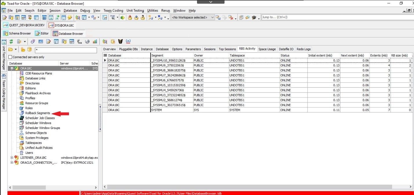Open the Database menu
Viewport: 414px width, 195px height.
pos(70,10)
